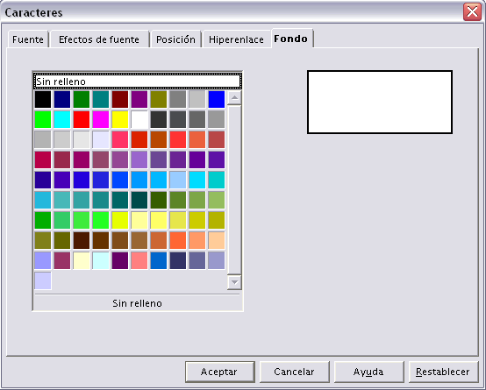Select the dark forest green swatch in sixth row
This screenshot has width=486, height=390.
(159, 200)
